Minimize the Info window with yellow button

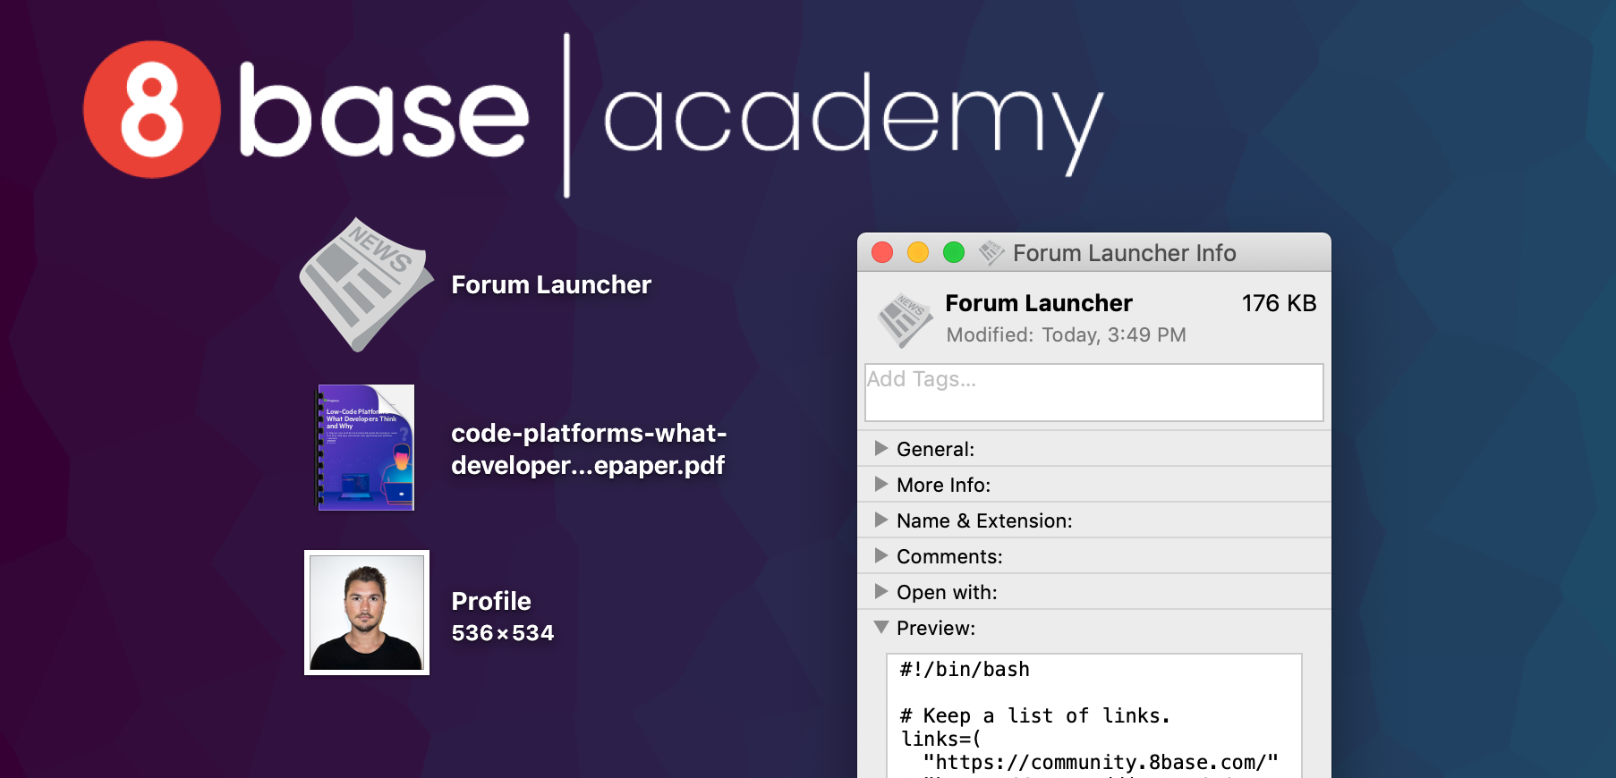tap(918, 253)
